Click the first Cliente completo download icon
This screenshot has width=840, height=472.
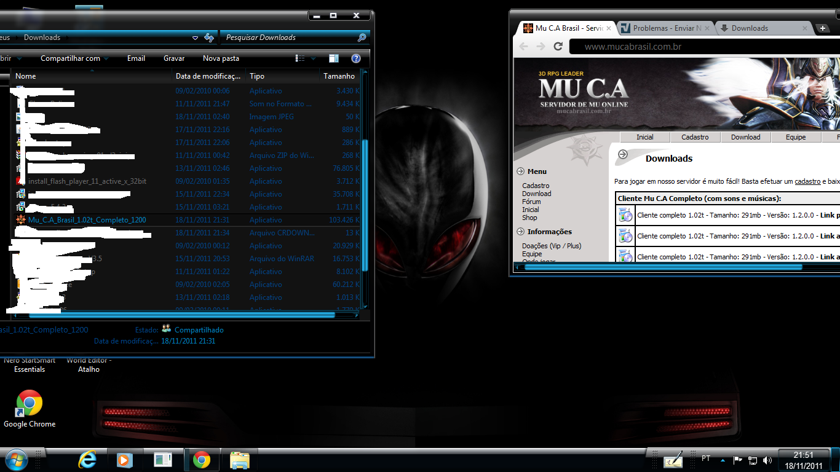pos(625,214)
